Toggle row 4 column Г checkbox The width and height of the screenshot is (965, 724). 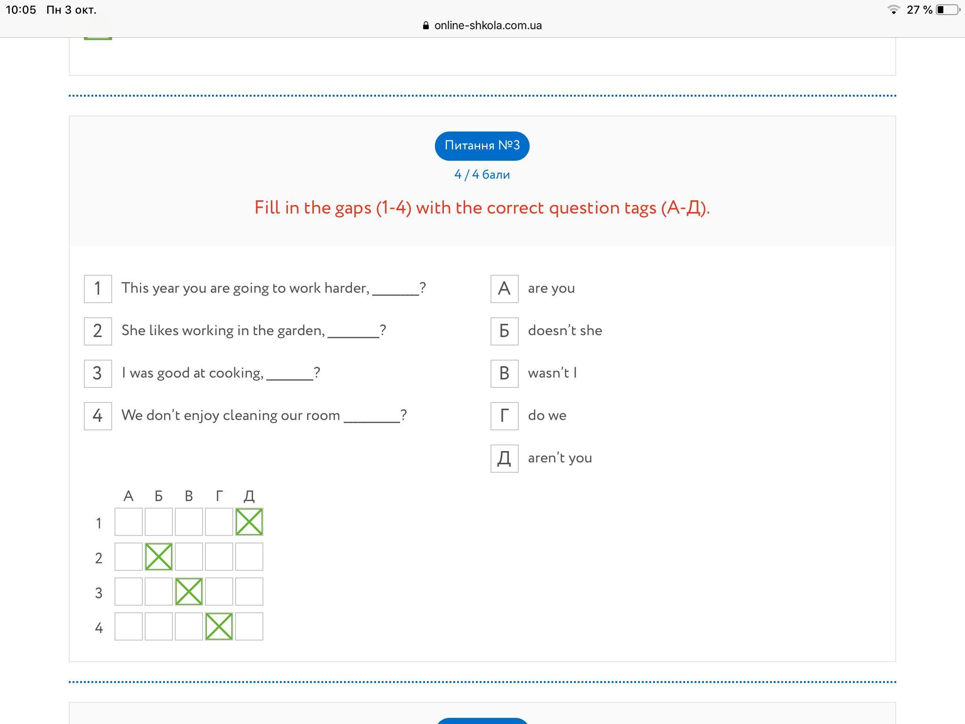(x=219, y=626)
